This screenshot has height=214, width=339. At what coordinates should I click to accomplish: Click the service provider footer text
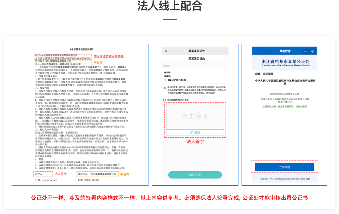[x=285, y=179]
